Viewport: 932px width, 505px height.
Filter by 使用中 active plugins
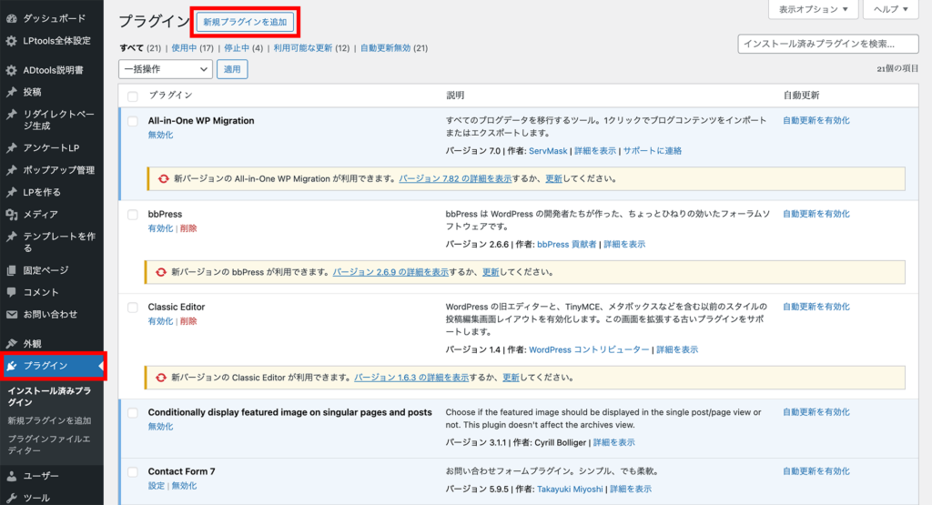coord(184,48)
